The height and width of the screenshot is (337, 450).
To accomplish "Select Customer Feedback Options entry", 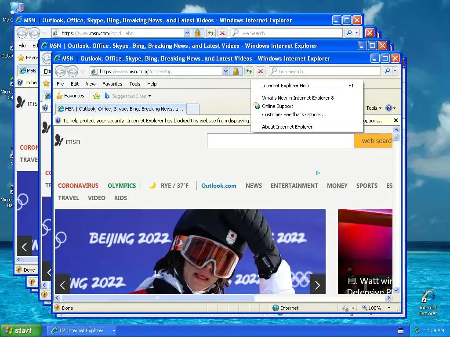I will pos(307,115).
